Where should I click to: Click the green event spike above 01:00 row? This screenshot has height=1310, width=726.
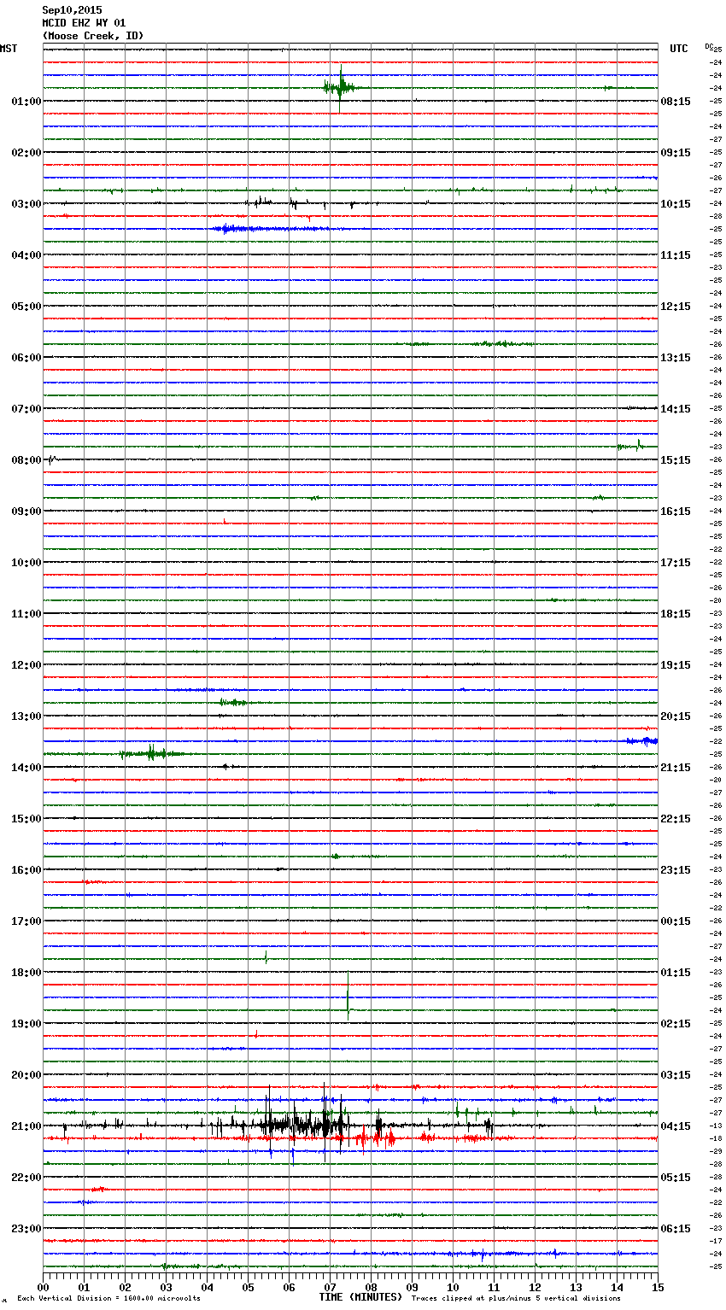coord(340,87)
